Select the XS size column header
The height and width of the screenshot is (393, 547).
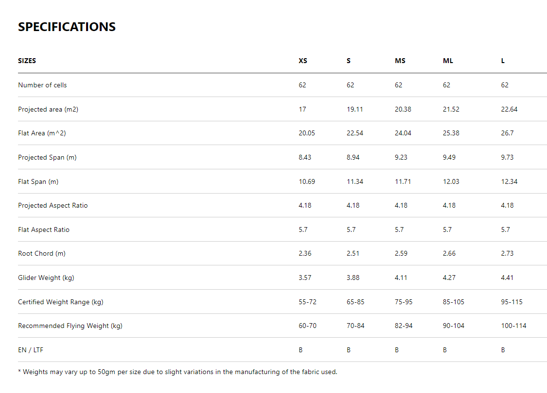[303, 61]
